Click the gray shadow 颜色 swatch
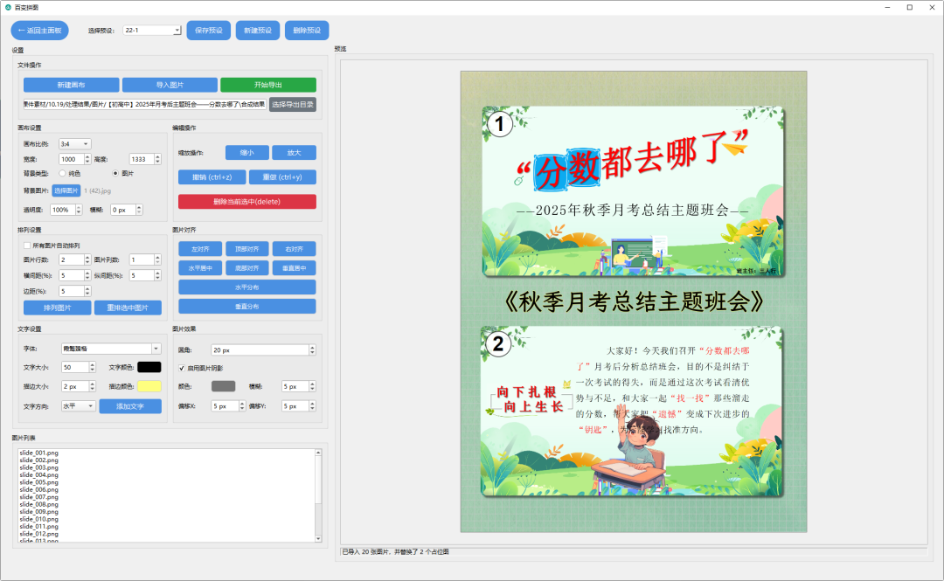This screenshot has height=581, width=944. (223, 386)
